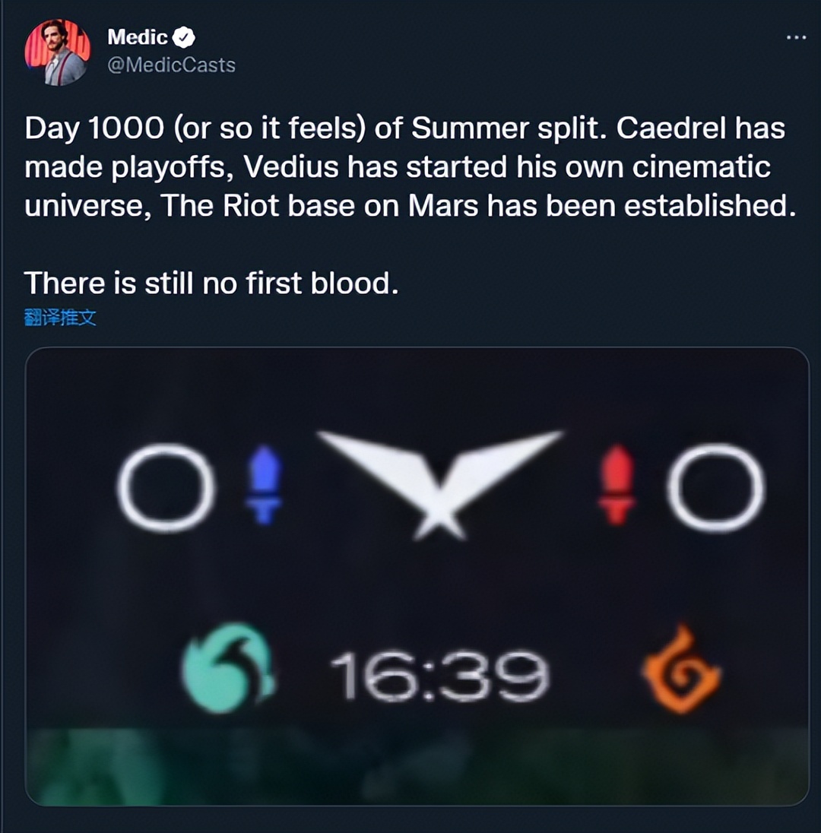The height and width of the screenshot is (833, 821).
Task: Click the orange infernal dragon icon
Action: click(680, 670)
